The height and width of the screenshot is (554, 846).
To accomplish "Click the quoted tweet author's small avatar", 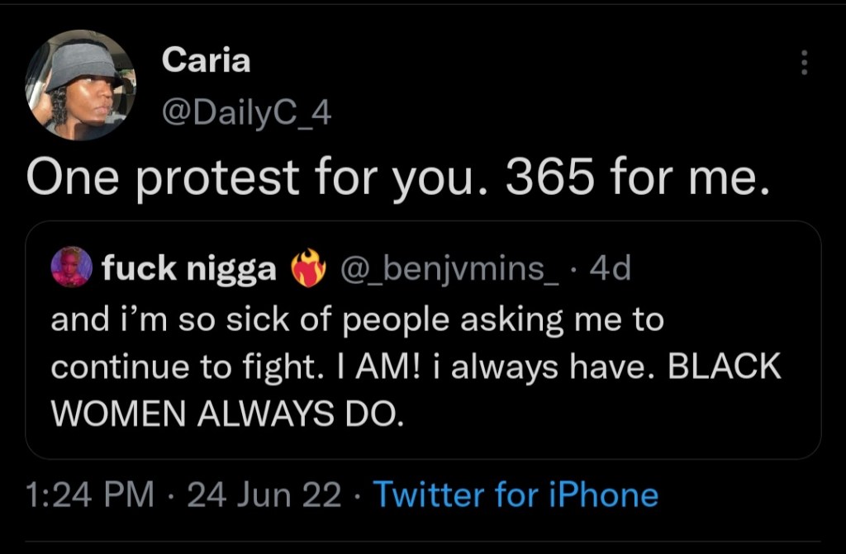I will click(x=70, y=268).
